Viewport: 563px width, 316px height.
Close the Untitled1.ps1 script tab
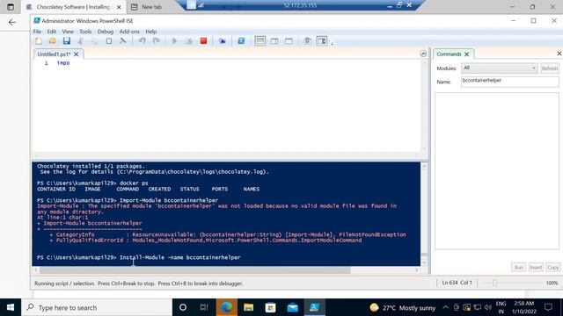(x=77, y=54)
